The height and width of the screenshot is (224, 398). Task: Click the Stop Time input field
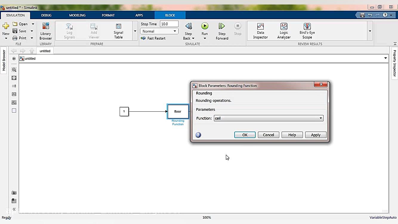tap(169, 24)
